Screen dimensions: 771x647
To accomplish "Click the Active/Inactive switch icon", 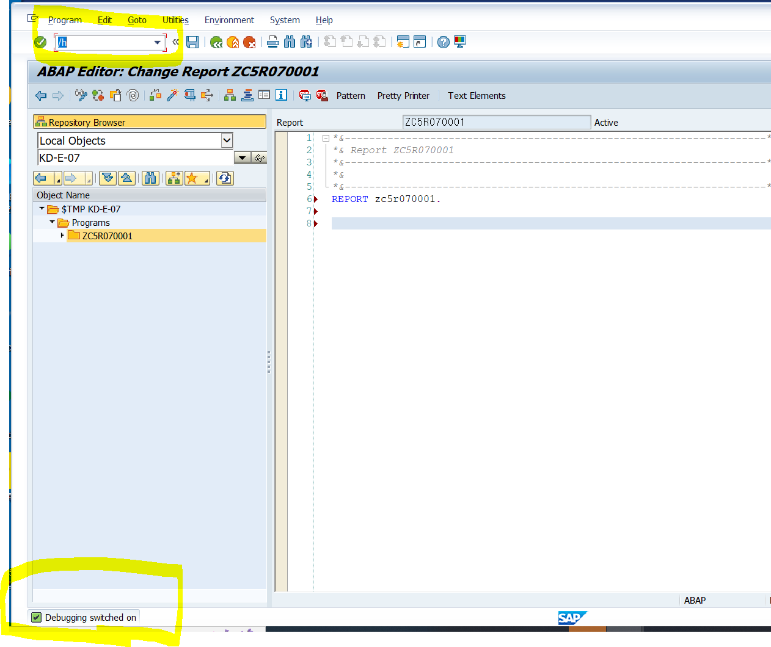I will (x=98, y=95).
